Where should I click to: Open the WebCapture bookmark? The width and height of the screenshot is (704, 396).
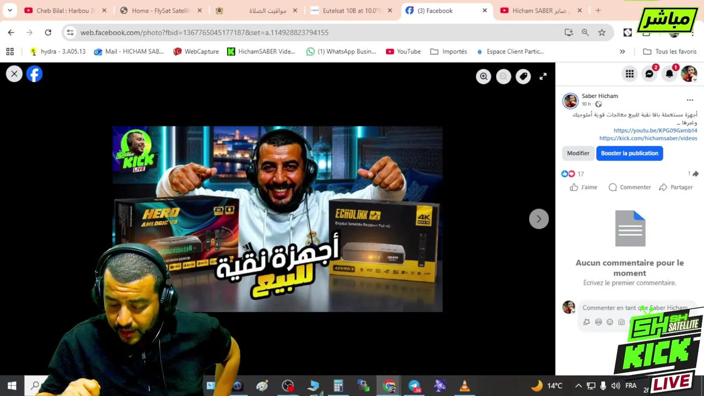(196, 51)
